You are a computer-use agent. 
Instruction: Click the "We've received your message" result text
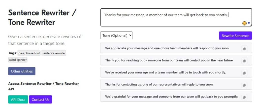coord(165,72)
